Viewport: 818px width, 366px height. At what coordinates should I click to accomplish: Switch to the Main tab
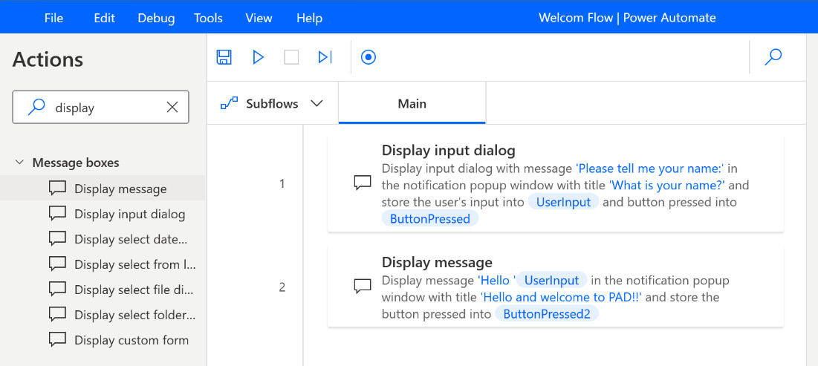pos(412,103)
